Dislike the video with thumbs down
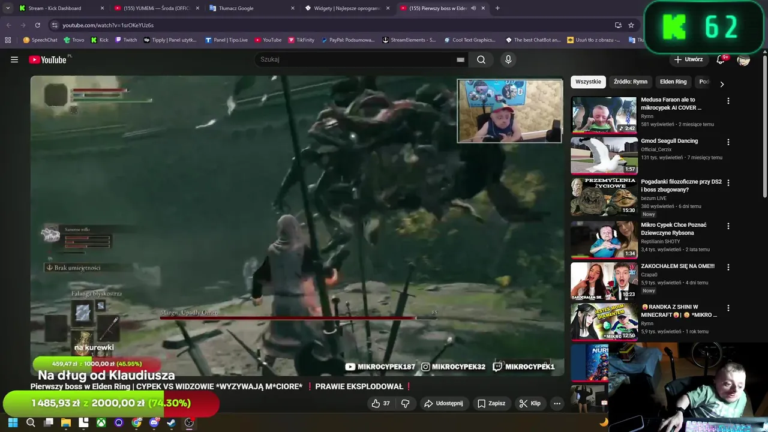768x432 pixels. (405, 403)
